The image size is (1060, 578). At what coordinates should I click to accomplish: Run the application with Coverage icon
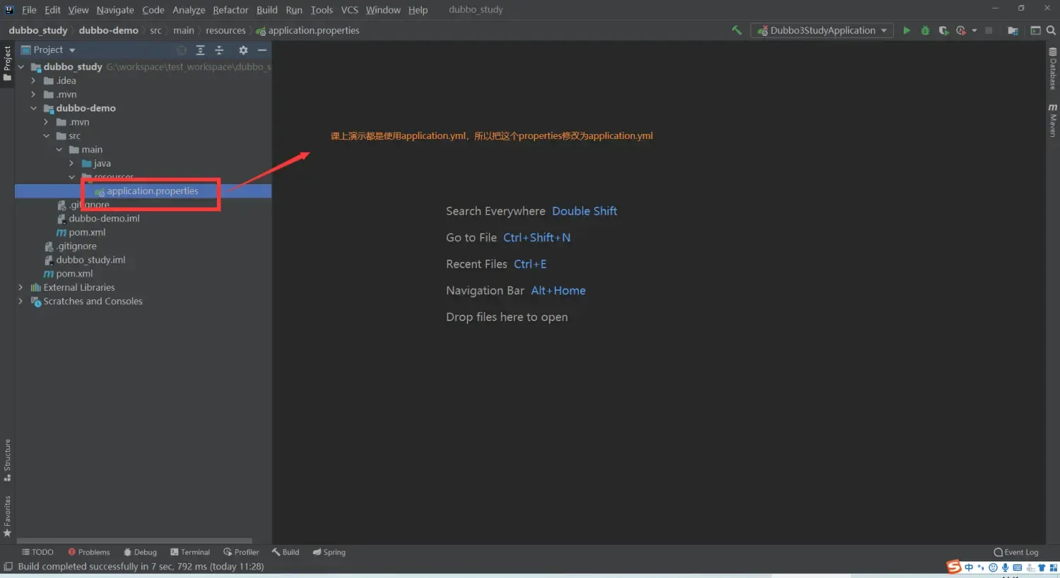[943, 30]
